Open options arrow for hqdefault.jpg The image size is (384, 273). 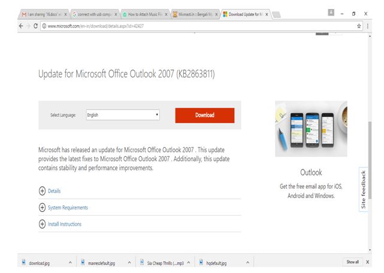point(247,262)
